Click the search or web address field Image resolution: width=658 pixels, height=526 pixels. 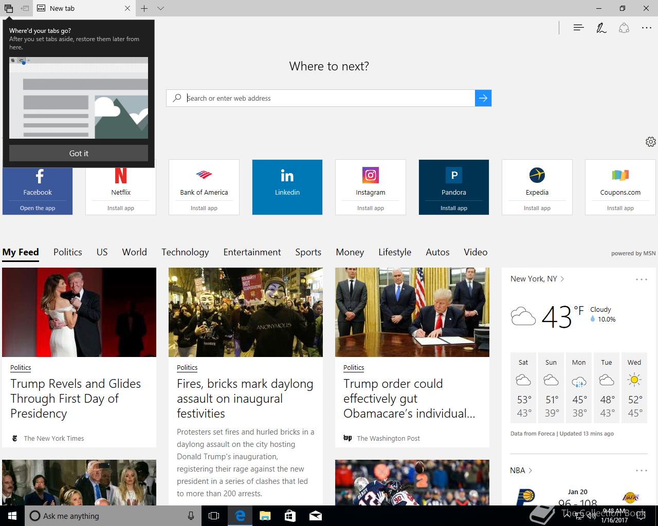(320, 98)
